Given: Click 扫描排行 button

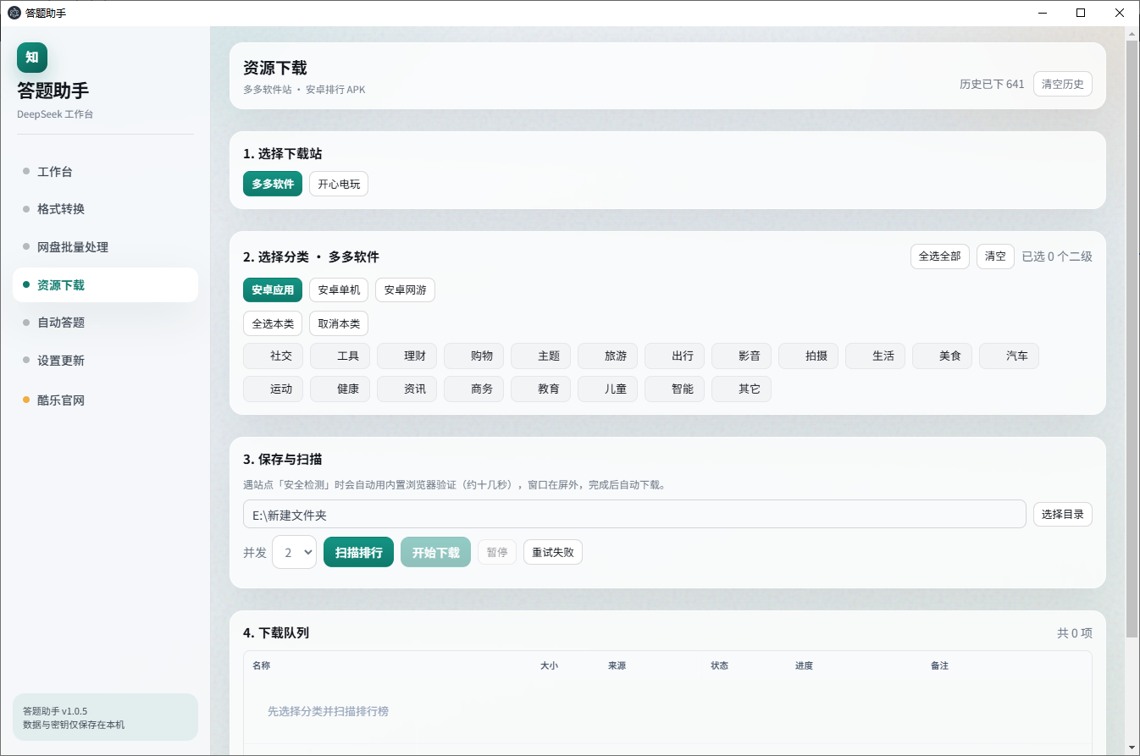Looking at the screenshot, I should (x=358, y=552).
